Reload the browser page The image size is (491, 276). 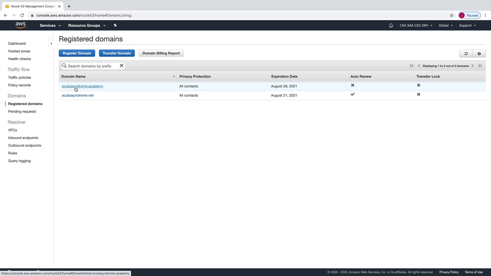22,15
